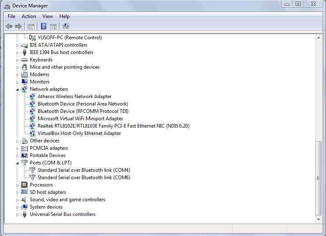Viewport: 326px width, 236px height.
Task: Click the Keyboards category icon
Action: coord(25,60)
